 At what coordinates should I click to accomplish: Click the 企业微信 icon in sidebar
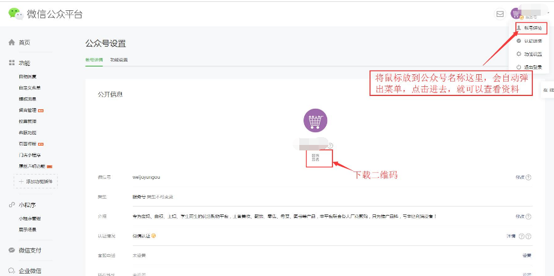tap(11, 271)
